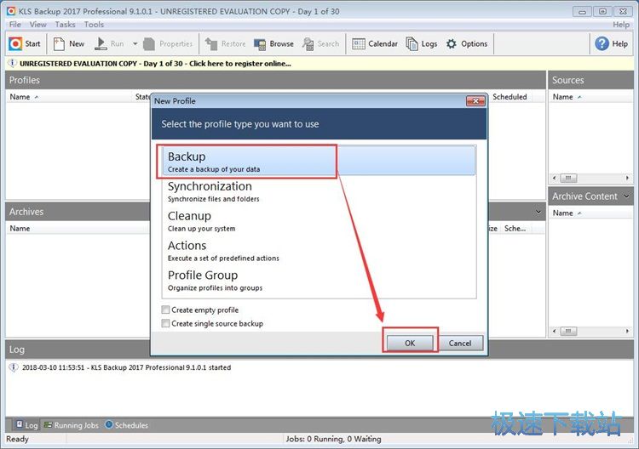The height and width of the screenshot is (449, 639).
Task: Click the Sche... column header in Archives
Action: 515,229
